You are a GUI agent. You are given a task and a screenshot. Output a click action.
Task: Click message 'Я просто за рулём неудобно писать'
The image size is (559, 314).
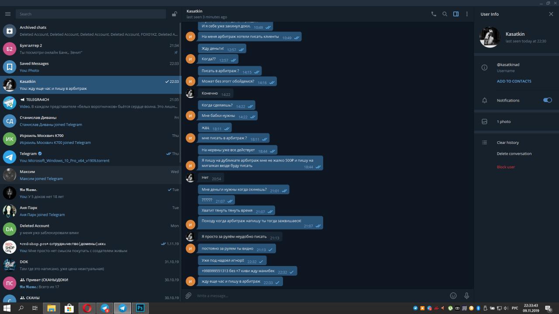(240, 237)
